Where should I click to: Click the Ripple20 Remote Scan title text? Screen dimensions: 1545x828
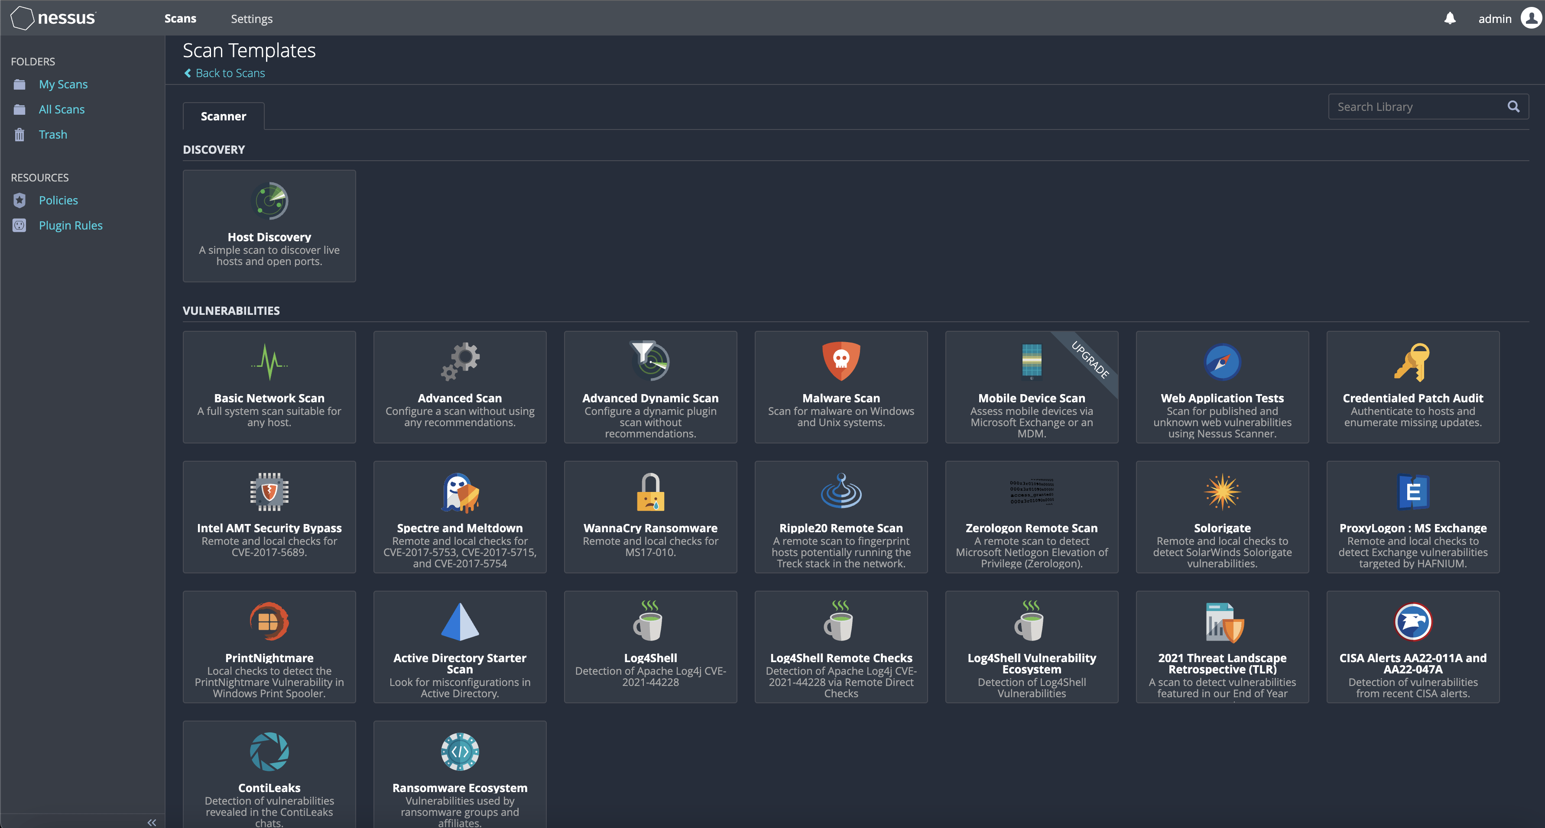841,528
